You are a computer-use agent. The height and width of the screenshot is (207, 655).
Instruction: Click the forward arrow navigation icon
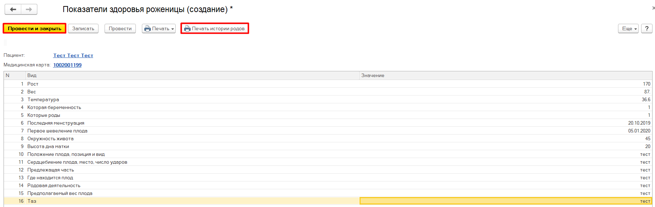coord(29,9)
